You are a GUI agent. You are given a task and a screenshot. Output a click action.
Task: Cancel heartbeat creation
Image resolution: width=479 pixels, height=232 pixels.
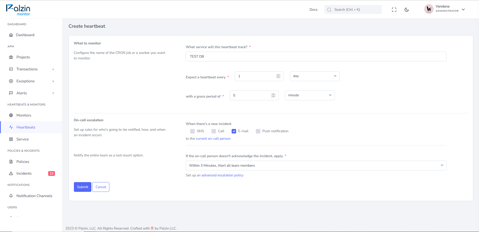(x=101, y=187)
